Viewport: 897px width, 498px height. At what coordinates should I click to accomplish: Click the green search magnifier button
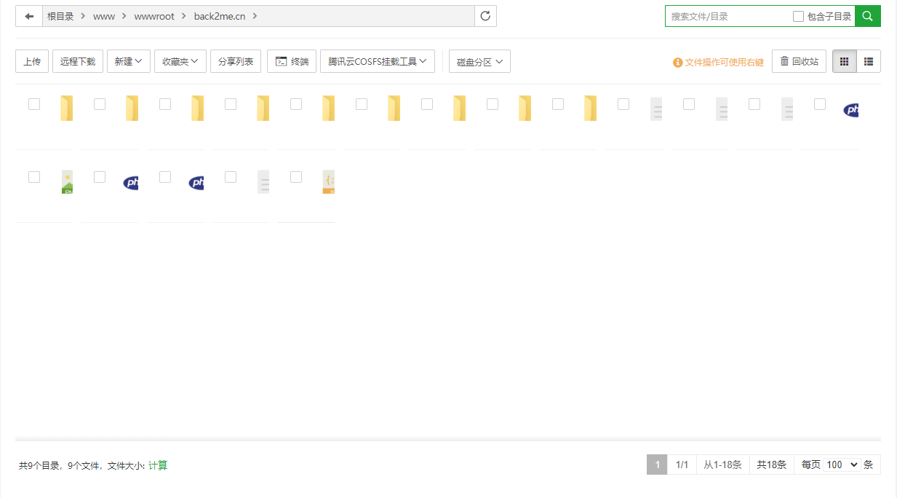(x=867, y=16)
